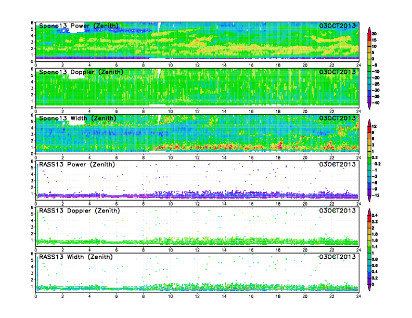Viewport: 412px width, 318px height.
Task: Click the 'RASS13 Width (Zenith)' panel title
Action: (x=76, y=257)
